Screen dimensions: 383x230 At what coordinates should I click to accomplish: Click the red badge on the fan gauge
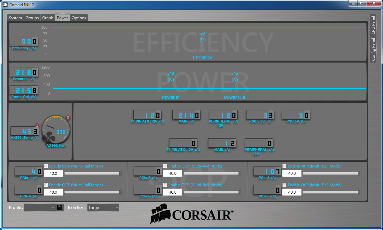[x=68, y=117]
